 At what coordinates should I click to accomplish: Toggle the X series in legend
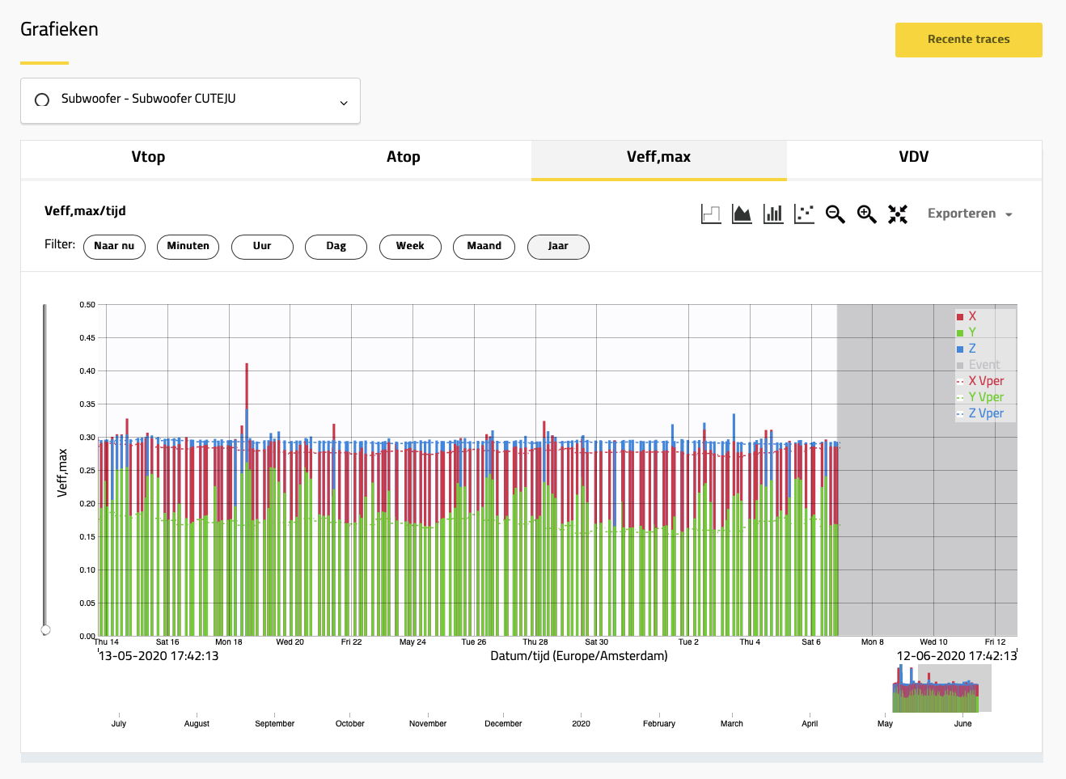coord(971,316)
